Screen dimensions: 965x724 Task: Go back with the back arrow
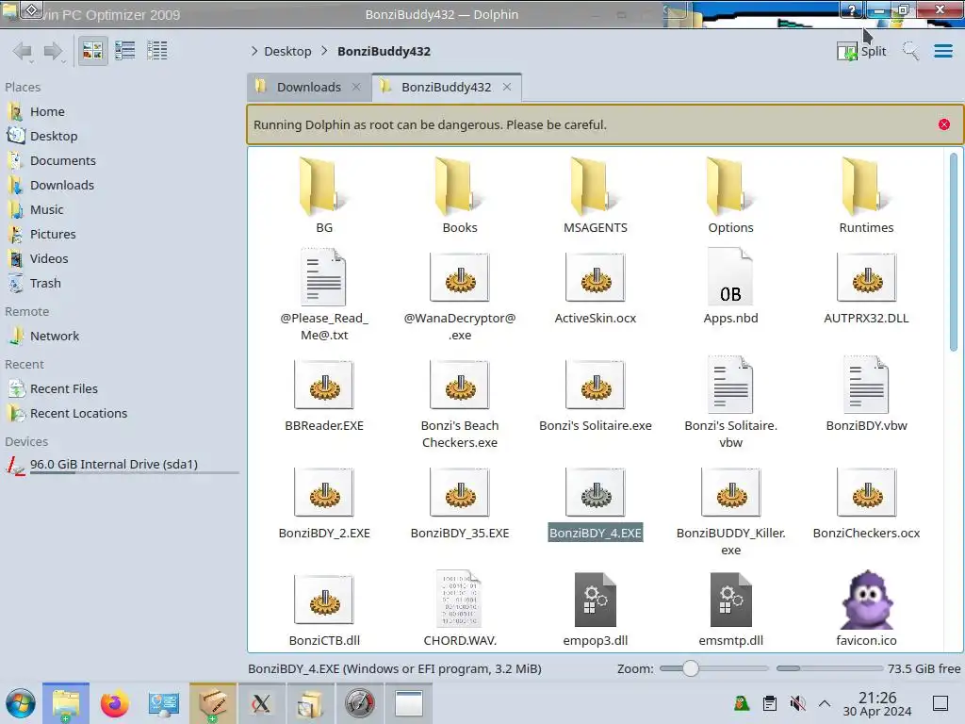(x=23, y=51)
